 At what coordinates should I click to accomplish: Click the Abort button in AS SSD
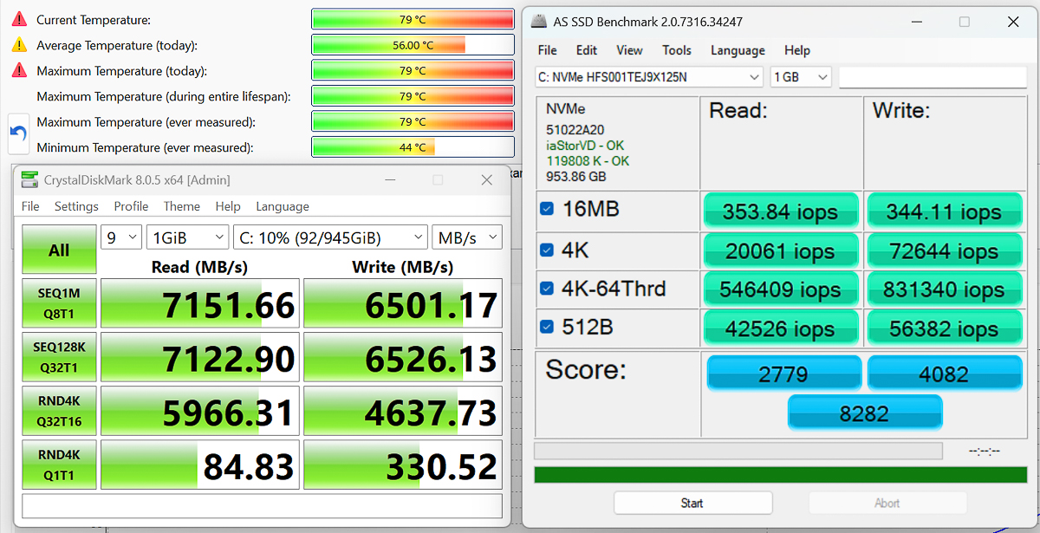pyautogui.click(x=887, y=503)
